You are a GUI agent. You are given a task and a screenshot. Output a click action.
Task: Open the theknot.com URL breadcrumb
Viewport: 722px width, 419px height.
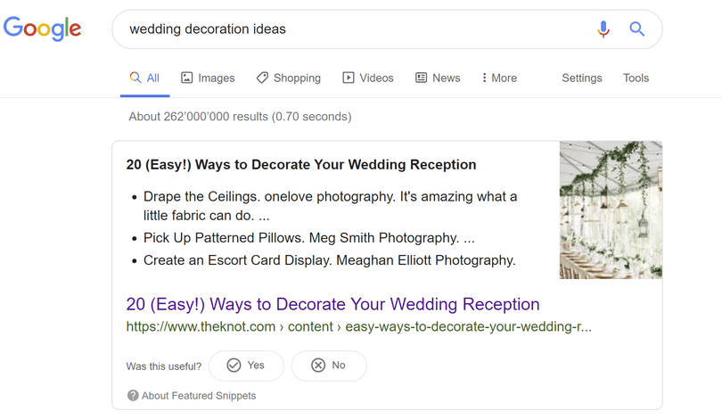pyautogui.click(x=358, y=326)
